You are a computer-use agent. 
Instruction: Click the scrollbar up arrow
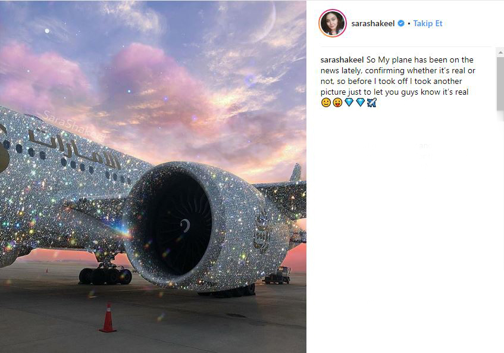(500, 52)
